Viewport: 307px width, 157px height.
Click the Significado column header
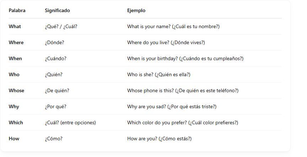(57, 11)
